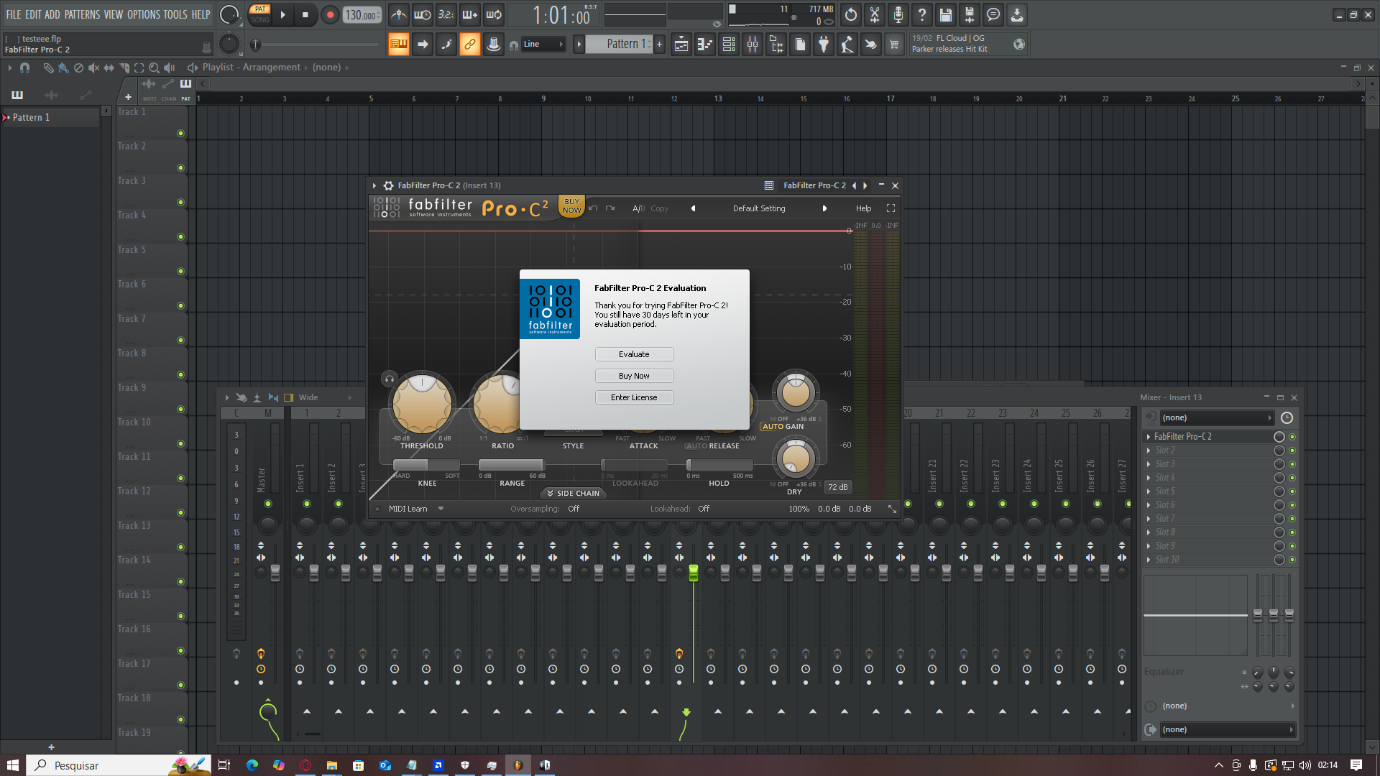The image size is (1380, 776).
Task: Click Evaluate in FabFilter dialog
Action: pos(634,354)
